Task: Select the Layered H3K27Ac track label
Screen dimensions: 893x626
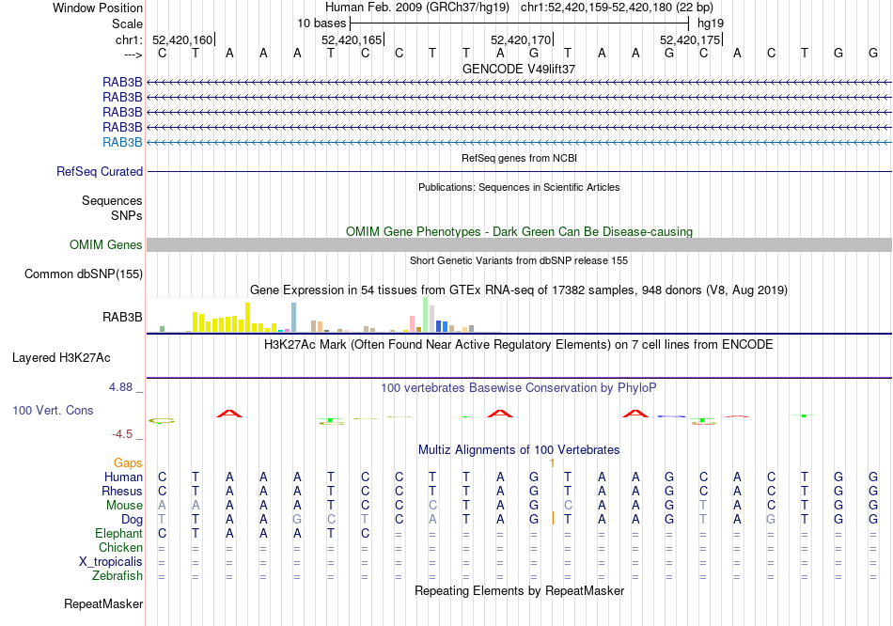Action: [61, 358]
